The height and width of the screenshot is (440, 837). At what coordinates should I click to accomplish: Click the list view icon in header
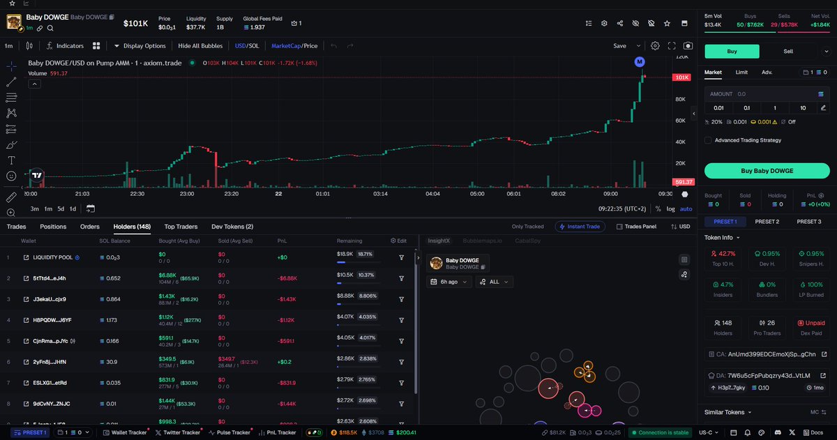pos(589,23)
